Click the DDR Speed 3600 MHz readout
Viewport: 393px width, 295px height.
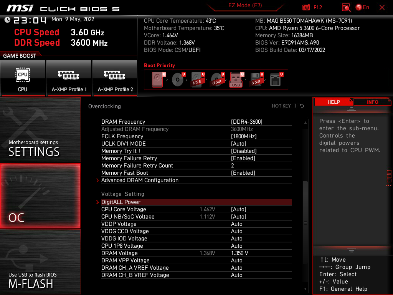[x=61, y=43]
